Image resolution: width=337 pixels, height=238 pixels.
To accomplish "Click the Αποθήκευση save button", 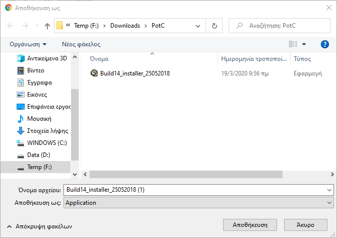I will click(250, 225).
